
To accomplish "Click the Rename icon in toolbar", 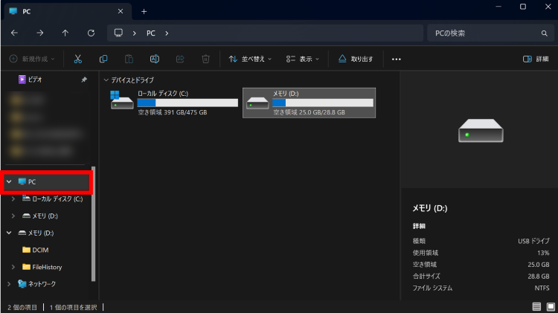I will (x=155, y=59).
